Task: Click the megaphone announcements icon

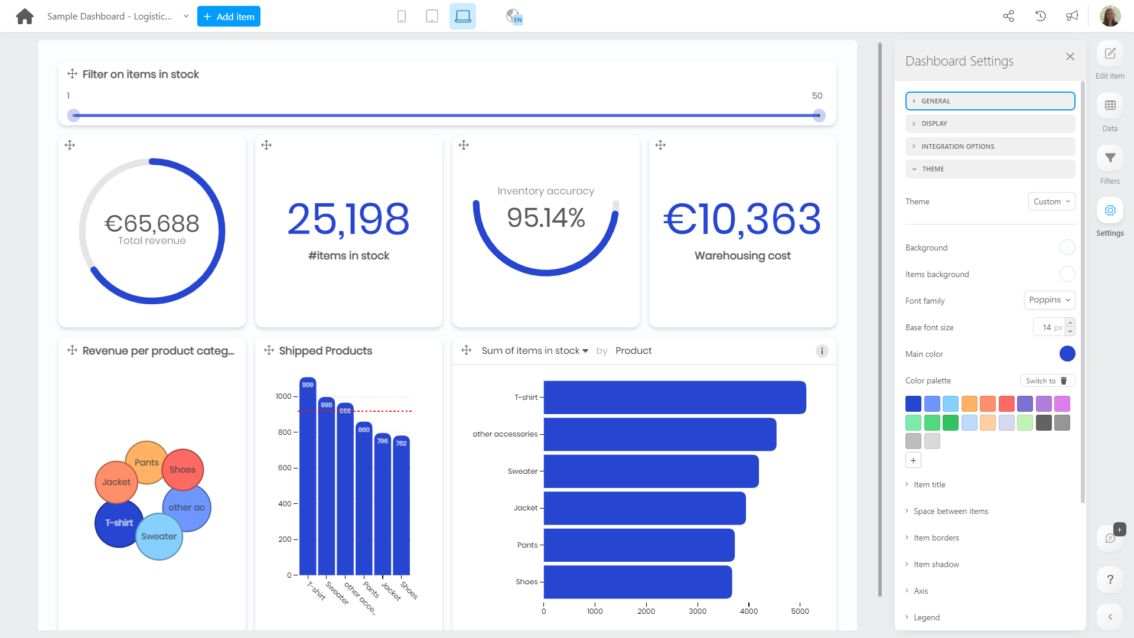Action: (1072, 17)
